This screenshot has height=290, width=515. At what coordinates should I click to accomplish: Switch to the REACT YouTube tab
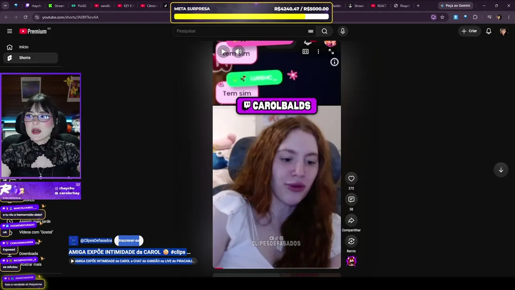[x=379, y=6]
